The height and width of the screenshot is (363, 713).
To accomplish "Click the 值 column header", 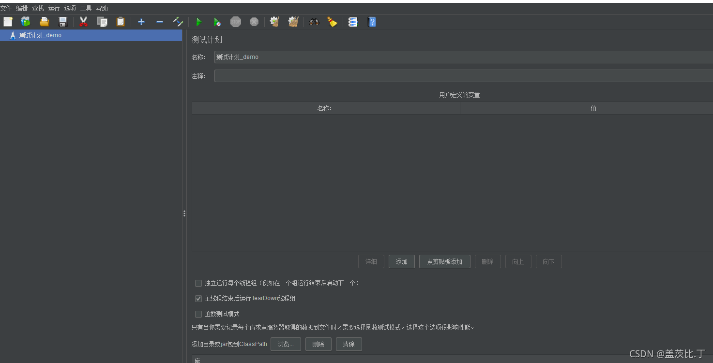I will tap(587, 108).
